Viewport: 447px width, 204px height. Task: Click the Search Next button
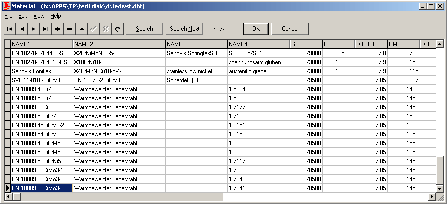pos(184,29)
